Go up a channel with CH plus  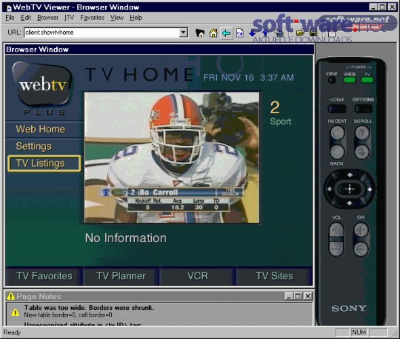[x=361, y=230]
